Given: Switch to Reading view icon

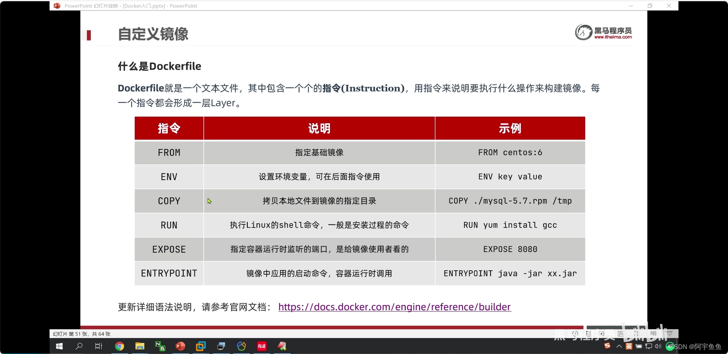Looking at the screenshot, I should click(x=654, y=333).
